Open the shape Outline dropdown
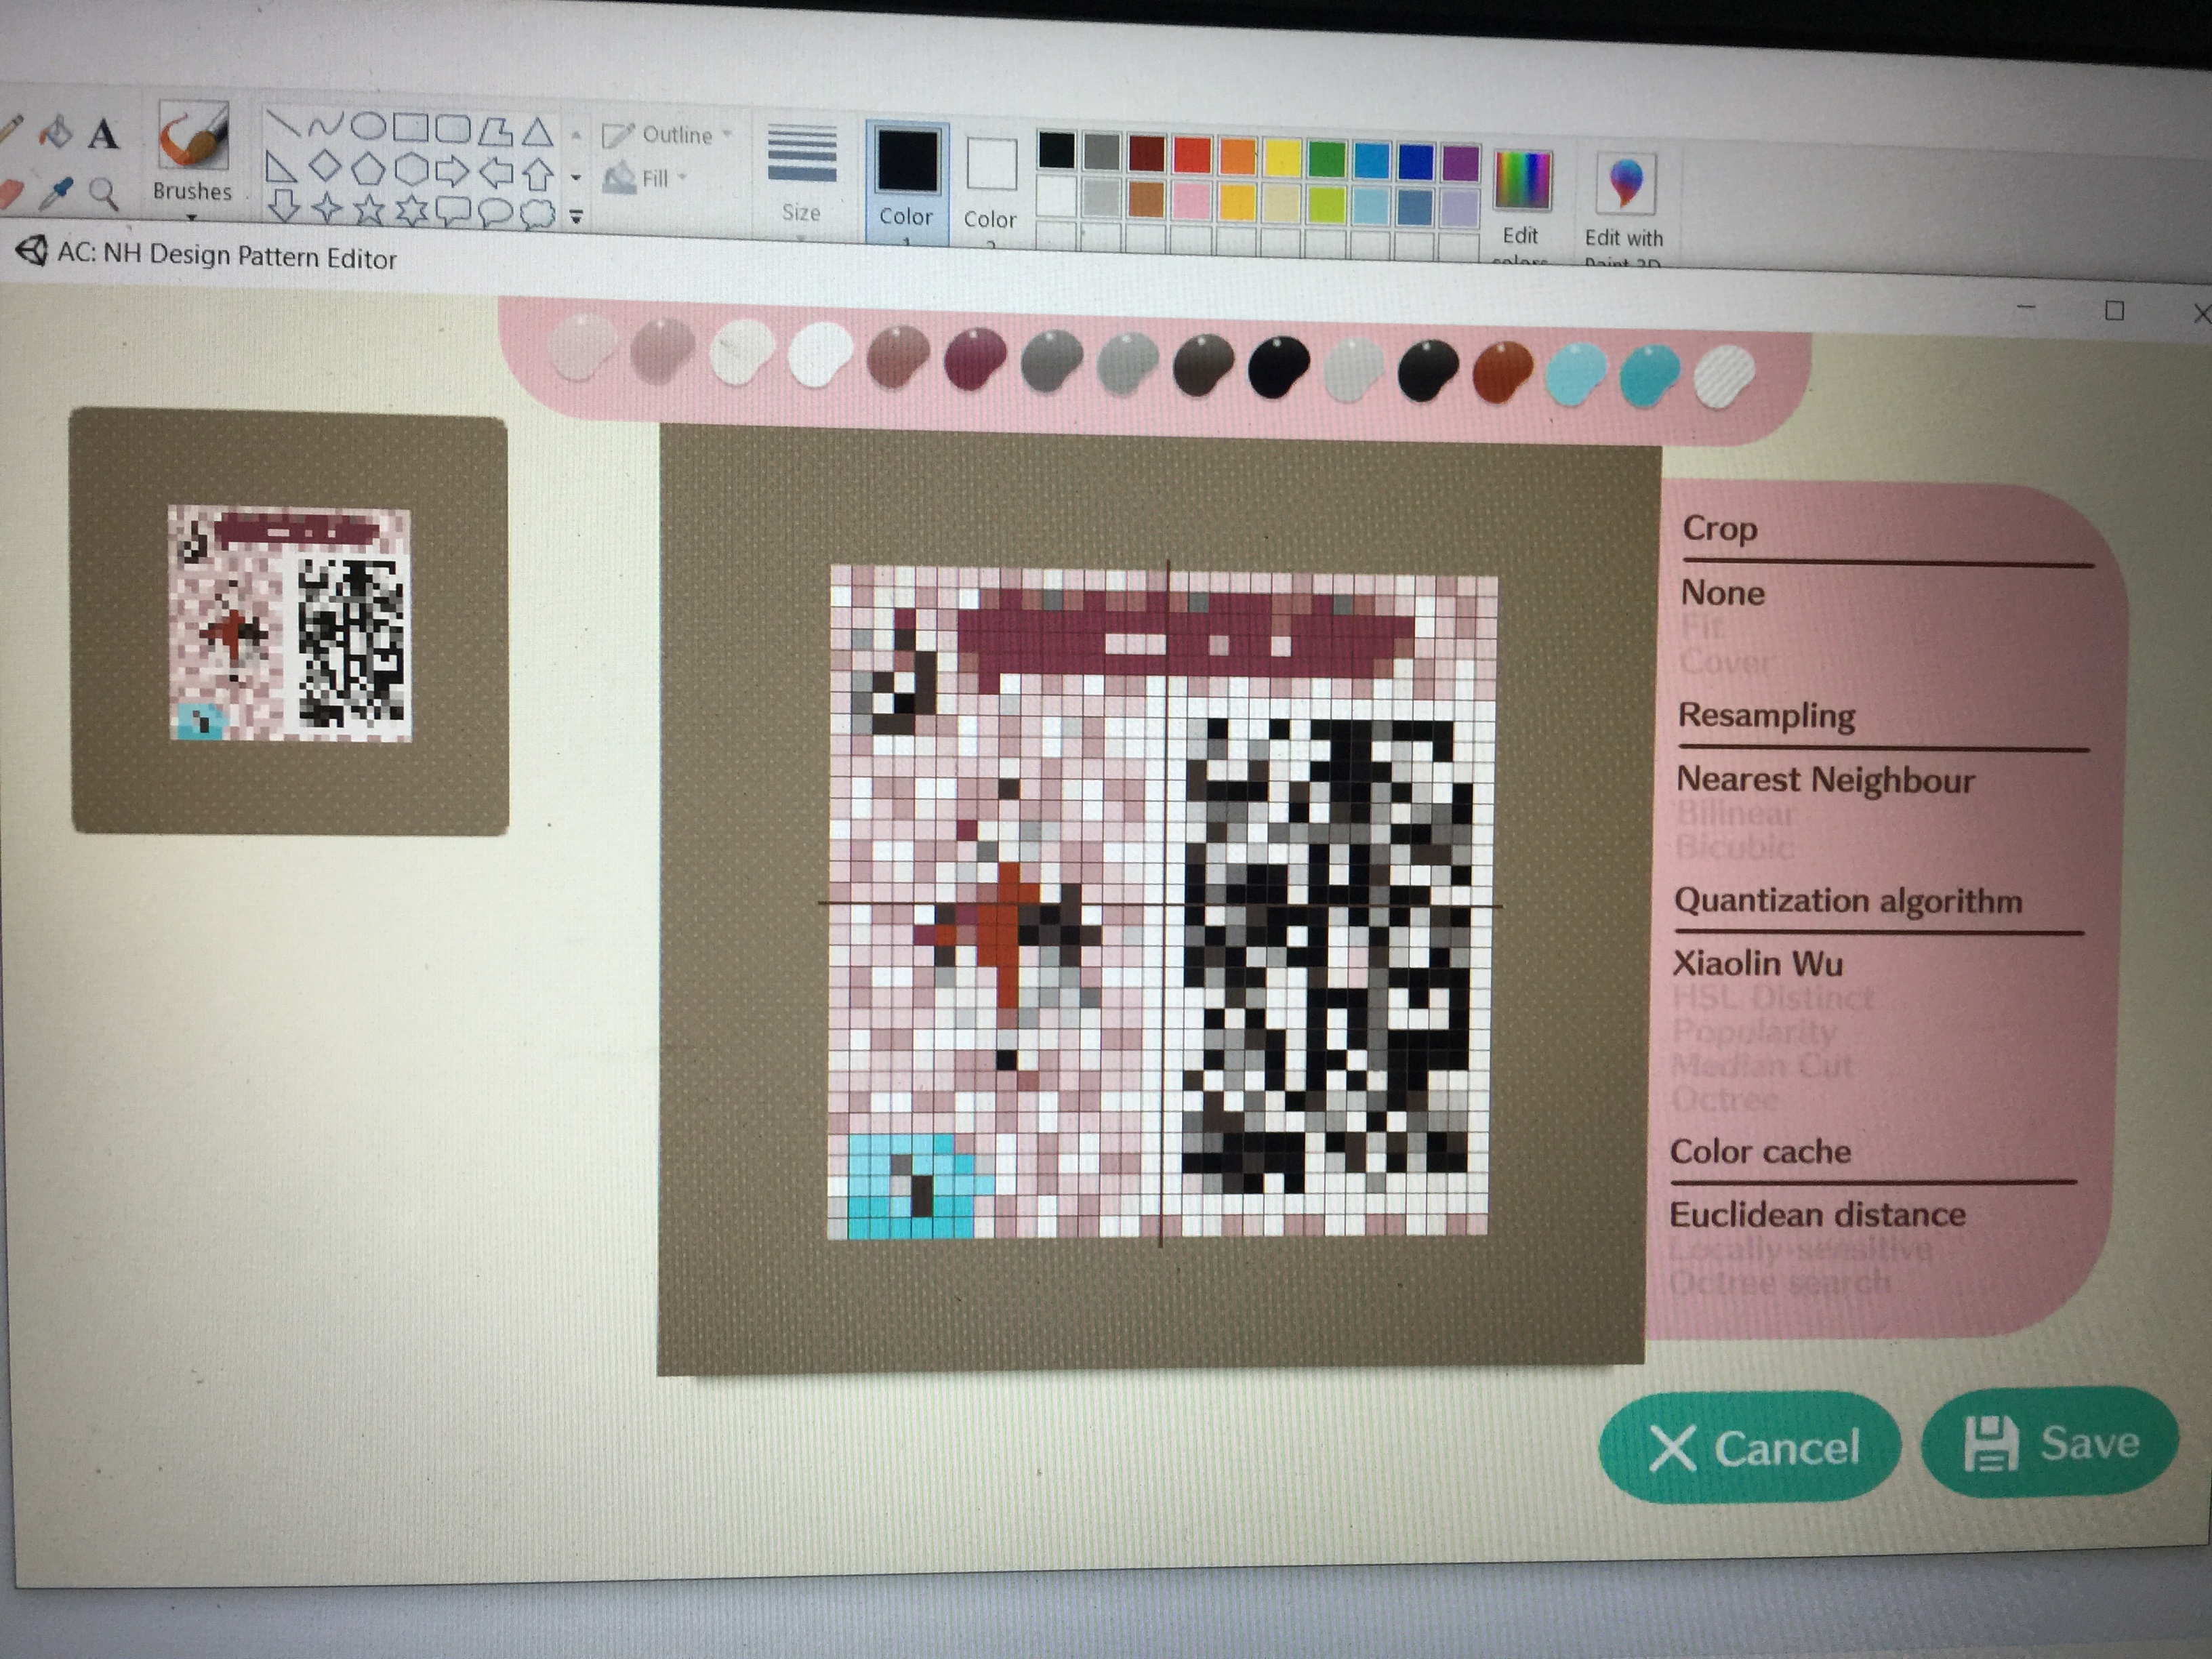The height and width of the screenshot is (1659, 2212). tap(667, 135)
